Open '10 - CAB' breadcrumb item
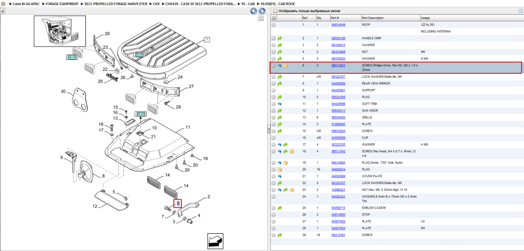524x251 pixels. (x=248, y=4)
